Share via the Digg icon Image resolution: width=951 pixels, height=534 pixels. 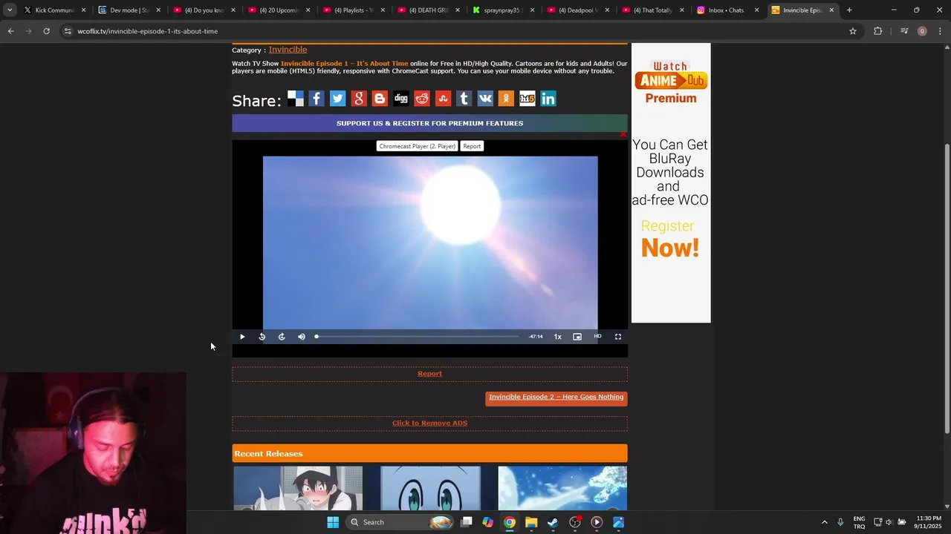point(401,99)
